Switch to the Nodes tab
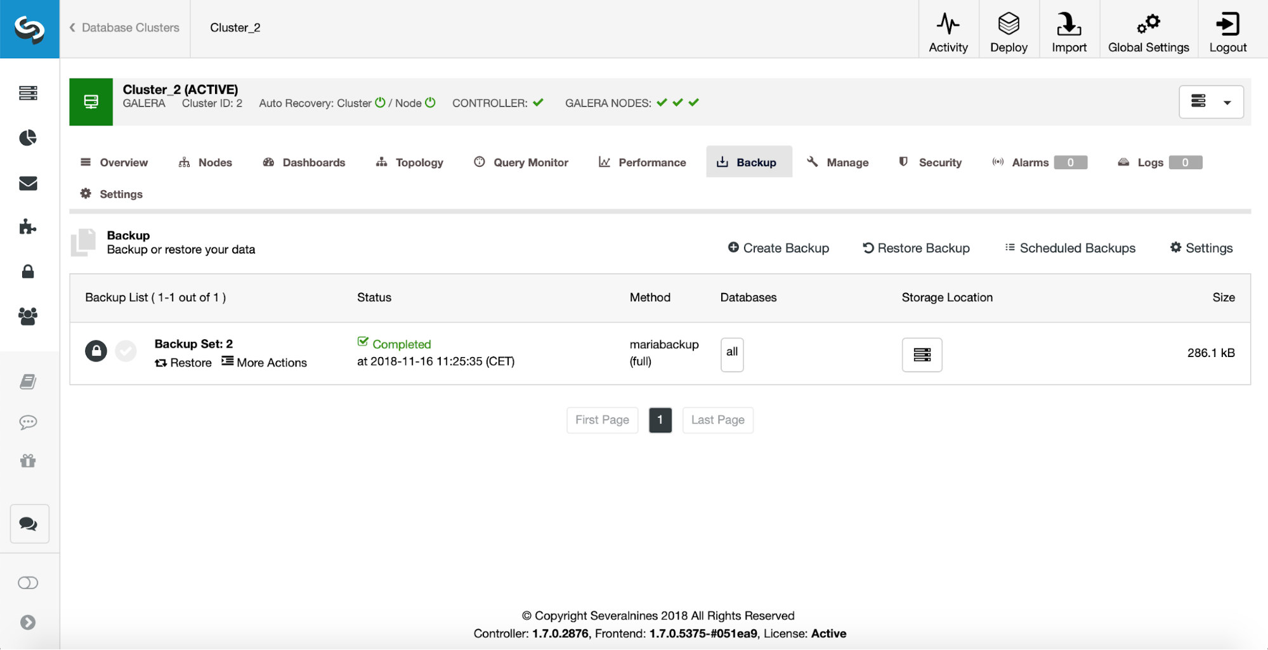Image resolution: width=1268 pixels, height=650 pixels. 206,162
